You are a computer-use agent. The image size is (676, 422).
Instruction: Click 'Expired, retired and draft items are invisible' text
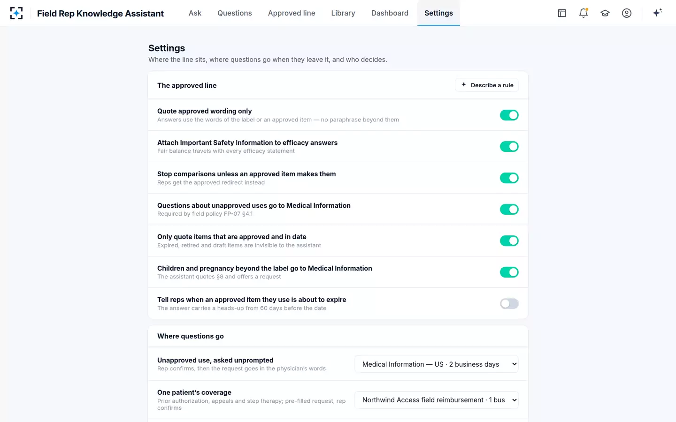pyautogui.click(x=239, y=245)
